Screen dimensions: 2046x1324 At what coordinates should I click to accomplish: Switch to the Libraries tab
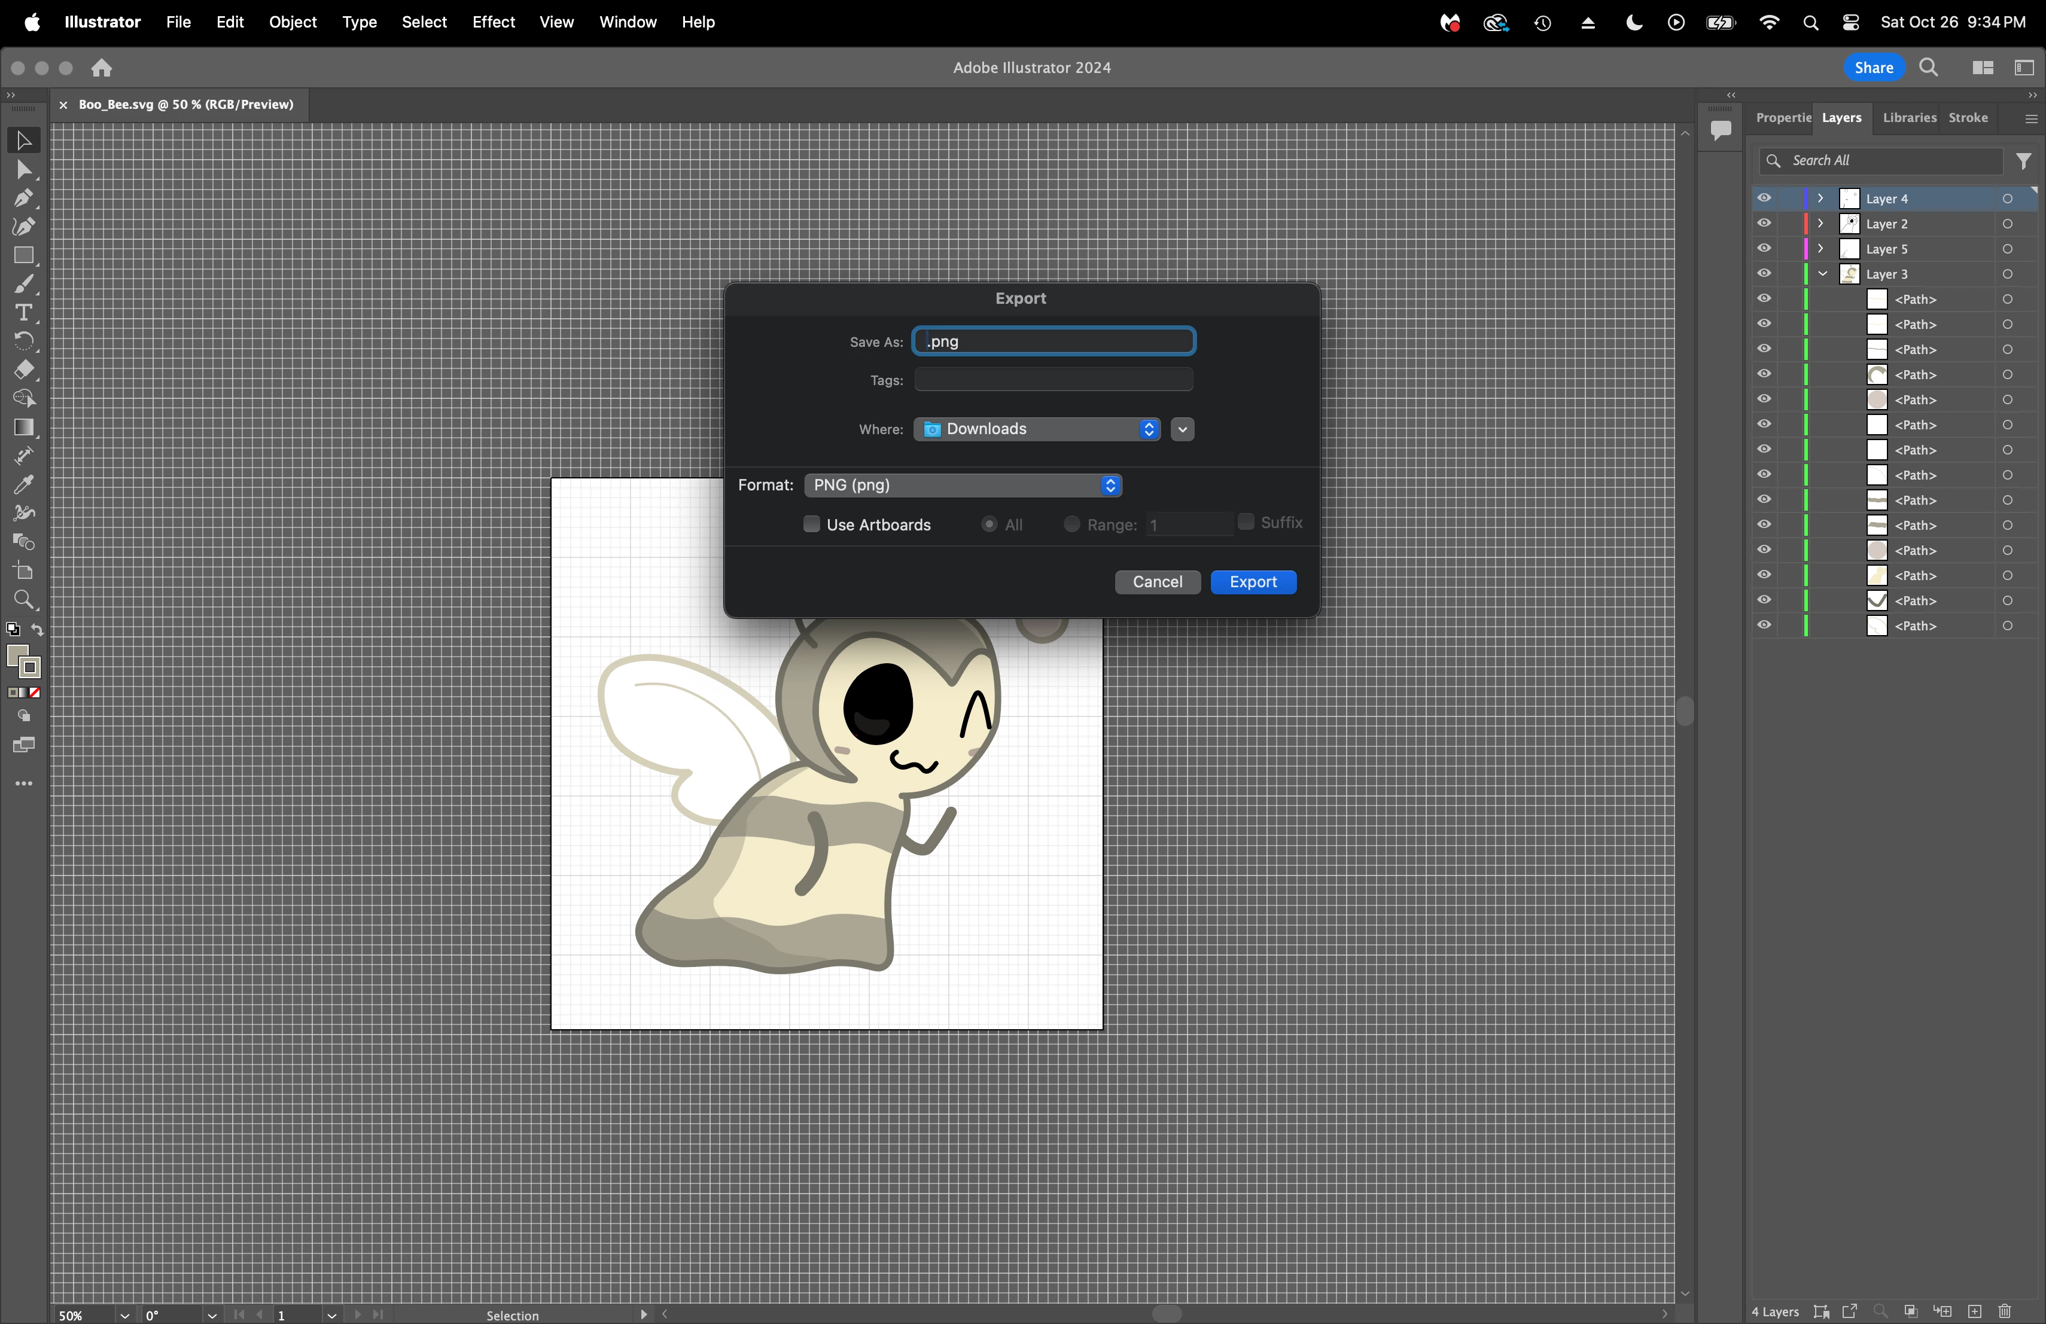tap(1908, 118)
